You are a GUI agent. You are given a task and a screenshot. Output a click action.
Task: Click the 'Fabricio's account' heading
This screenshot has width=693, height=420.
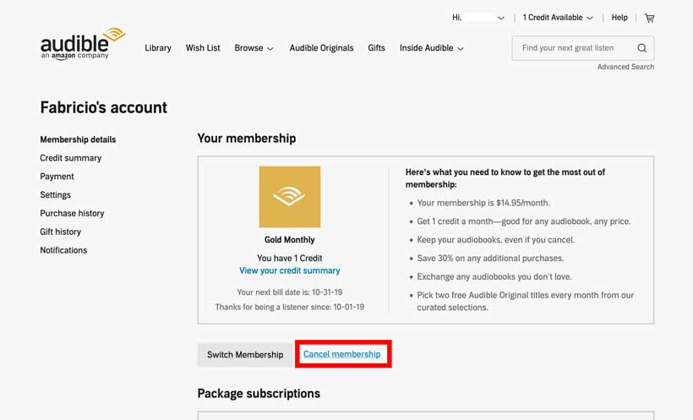point(104,107)
